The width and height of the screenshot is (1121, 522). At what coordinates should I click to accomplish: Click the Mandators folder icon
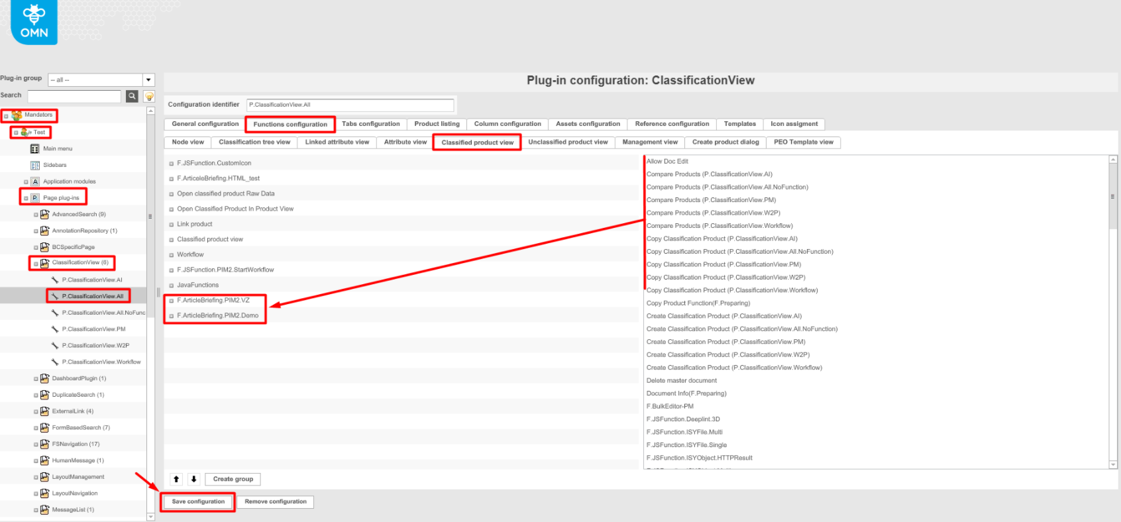pos(17,115)
